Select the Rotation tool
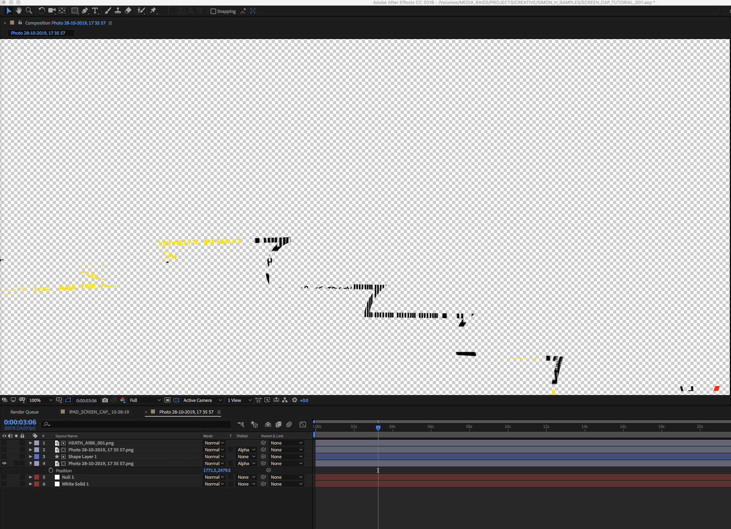This screenshot has width=731, height=529. pos(41,11)
